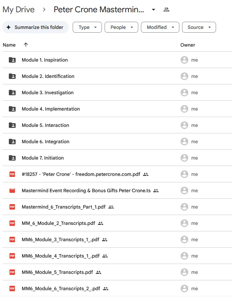Sort files by the Name column header
Image resolution: width=232 pixels, height=297 pixels.
pyautogui.click(x=9, y=45)
